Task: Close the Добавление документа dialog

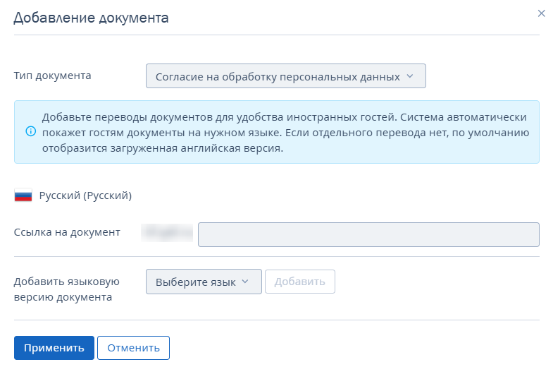Action: click(x=541, y=13)
